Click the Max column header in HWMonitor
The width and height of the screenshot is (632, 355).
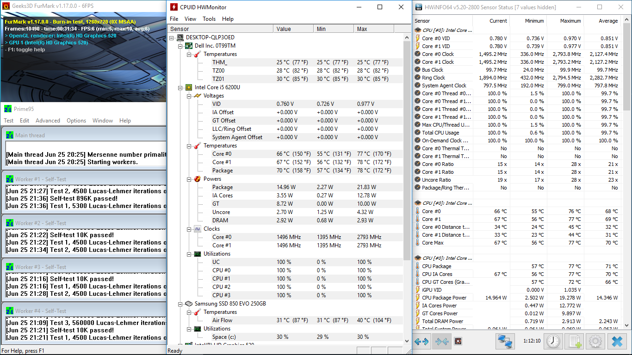tap(374, 29)
